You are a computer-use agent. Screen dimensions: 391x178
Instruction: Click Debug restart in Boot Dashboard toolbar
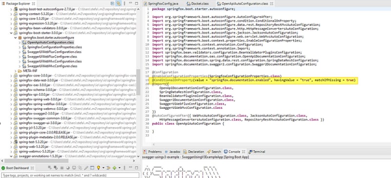[56, 168]
